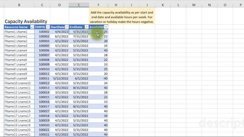Select EMPID cell 100005
244x137 pixels.
click(x=42, y=46)
